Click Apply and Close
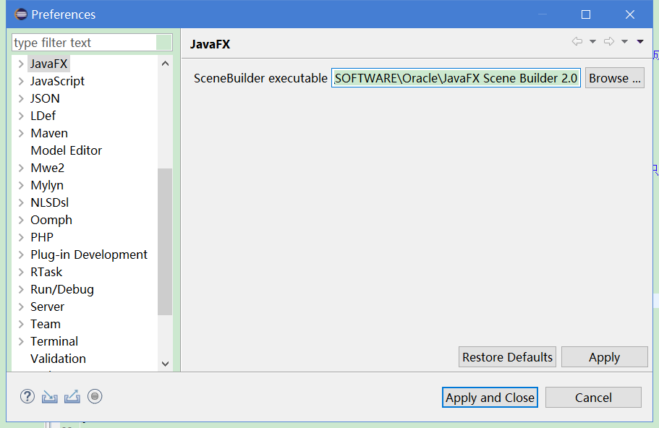This screenshot has height=428, width=659. pyautogui.click(x=490, y=397)
